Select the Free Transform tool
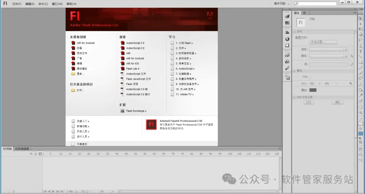This screenshot has height=194, width=365. pyautogui.click(x=361, y=29)
